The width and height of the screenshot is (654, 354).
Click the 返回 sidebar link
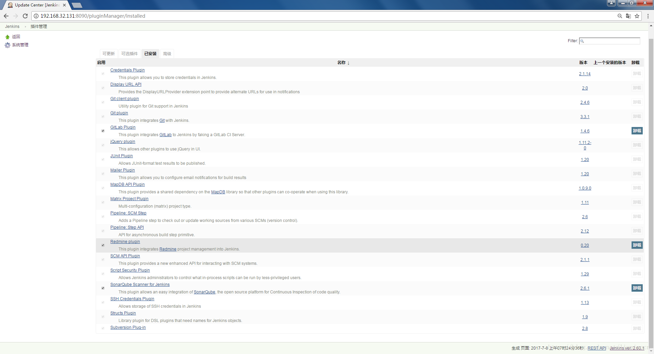click(16, 37)
